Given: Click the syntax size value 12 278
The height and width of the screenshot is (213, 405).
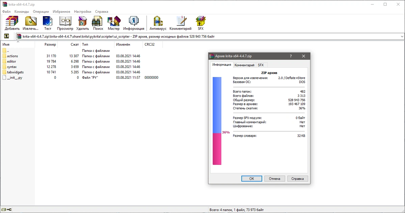Looking at the screenshot, I should 51,67.
